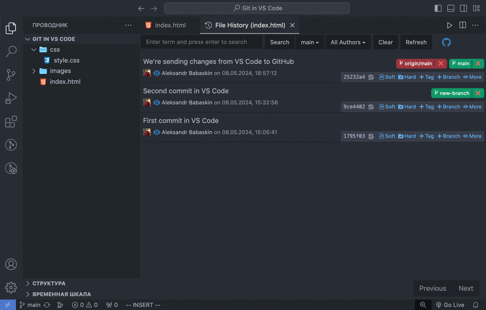Click the Previous page button
This screenshot has height=310, width=486.
coord(433,288)
